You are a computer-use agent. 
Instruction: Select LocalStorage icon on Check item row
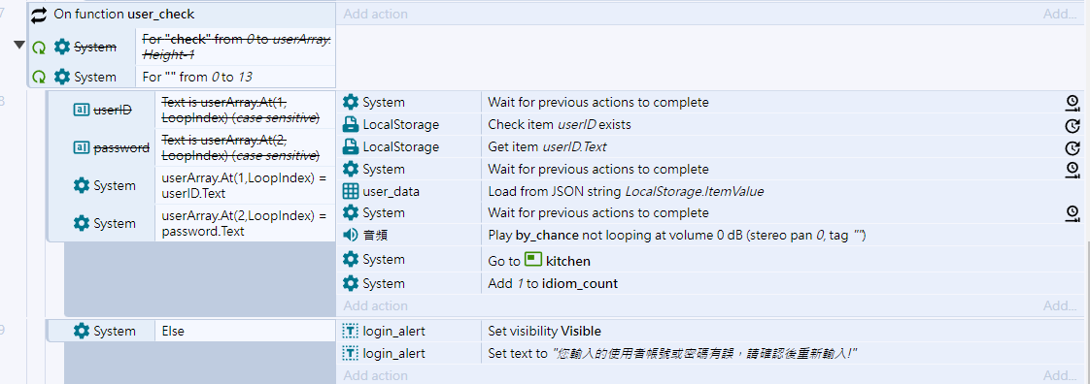point(351,125)
